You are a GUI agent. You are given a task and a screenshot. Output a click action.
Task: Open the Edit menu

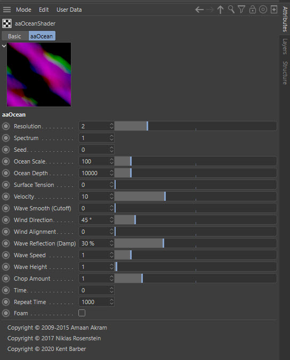pyautogui.click(x=44, y=10)
